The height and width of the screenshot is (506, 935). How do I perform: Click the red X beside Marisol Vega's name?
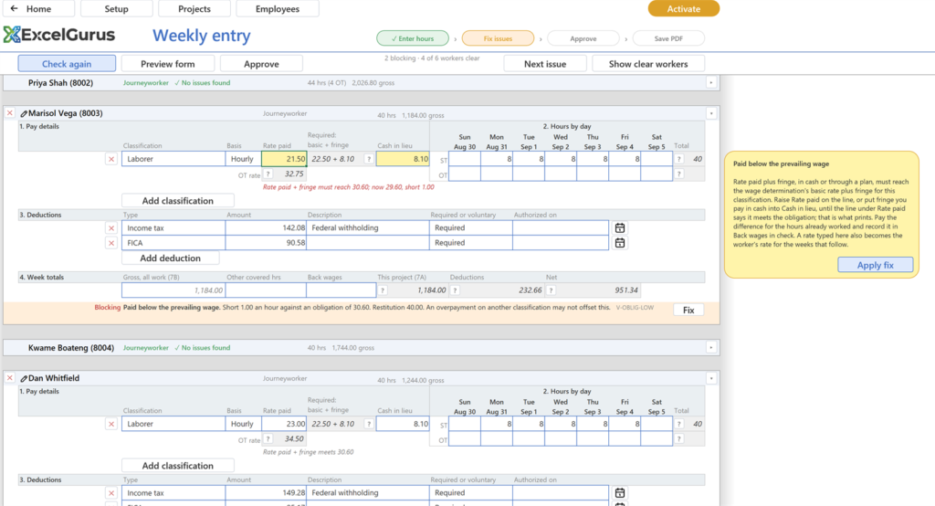pos(9,112)
